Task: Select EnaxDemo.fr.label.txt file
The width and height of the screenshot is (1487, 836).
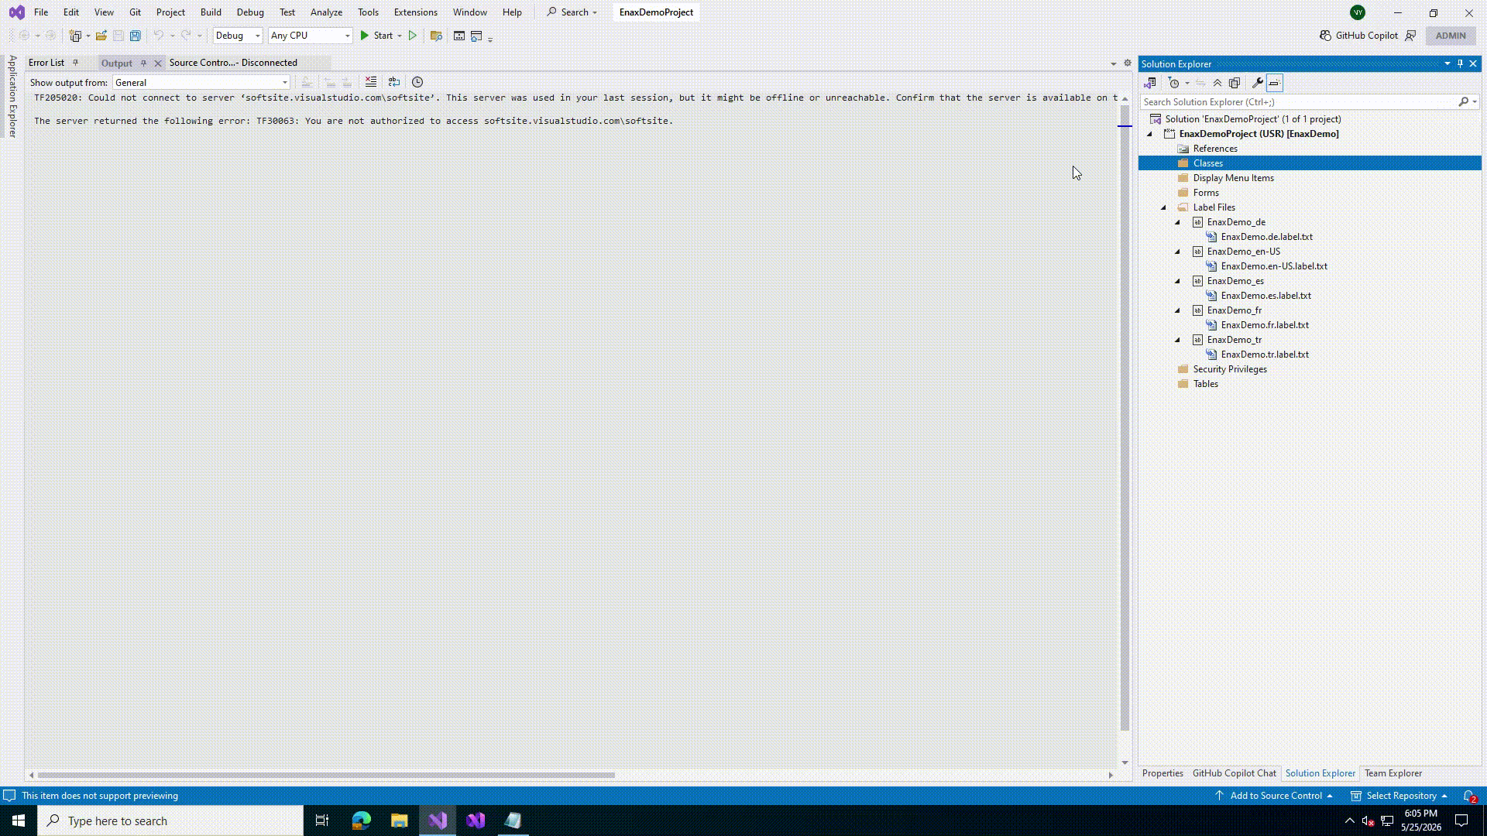Action: (x=1264, y=325)
